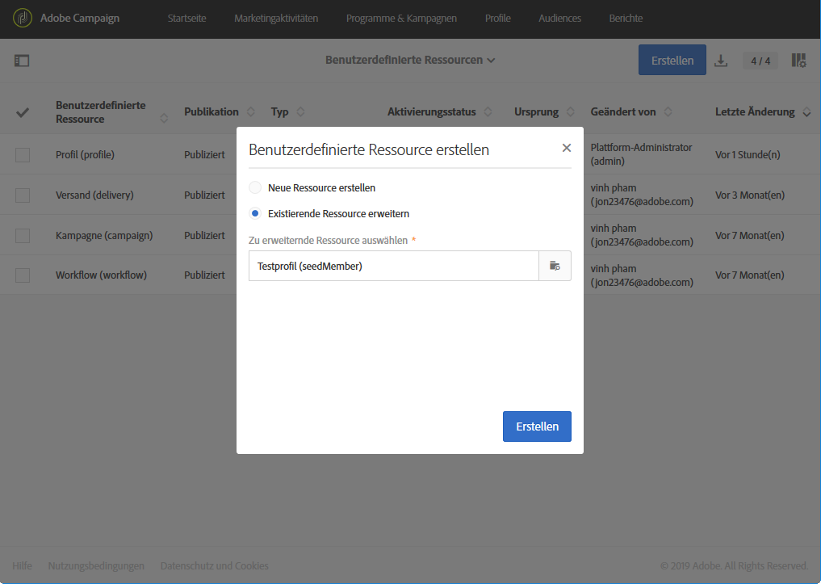The image size is (821, 584).
Task: Open Datenschutz und Cookies footer link
Action: tap(214, 565)
